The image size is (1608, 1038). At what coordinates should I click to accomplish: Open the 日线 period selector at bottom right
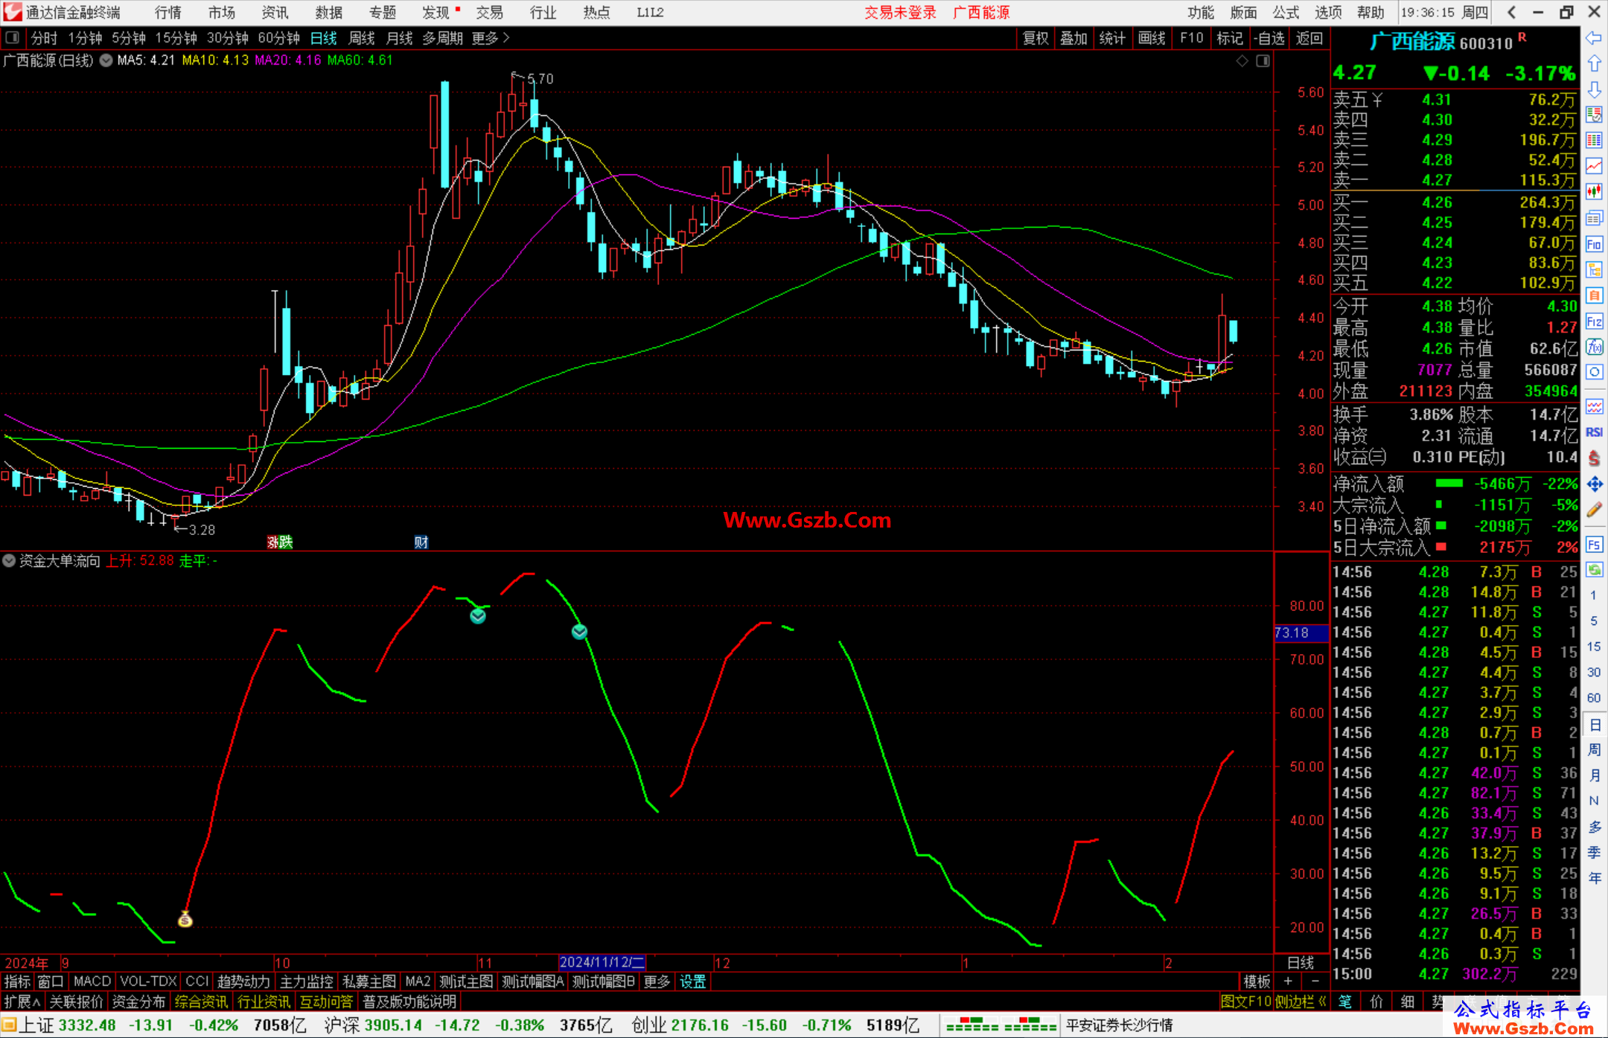(1301, 962)
